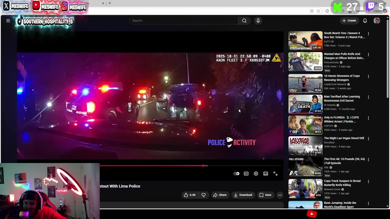Open Wanted Man Pulls Knife title link

click(x=344, y=56)
